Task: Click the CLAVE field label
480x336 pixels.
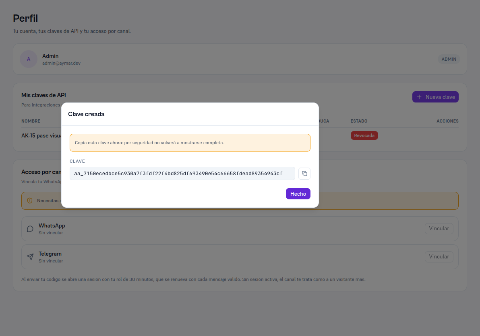Action: pyautogui.click(x=77, y=161)
